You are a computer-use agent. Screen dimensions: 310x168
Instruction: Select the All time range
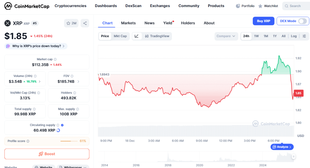[x=284, y=36]
